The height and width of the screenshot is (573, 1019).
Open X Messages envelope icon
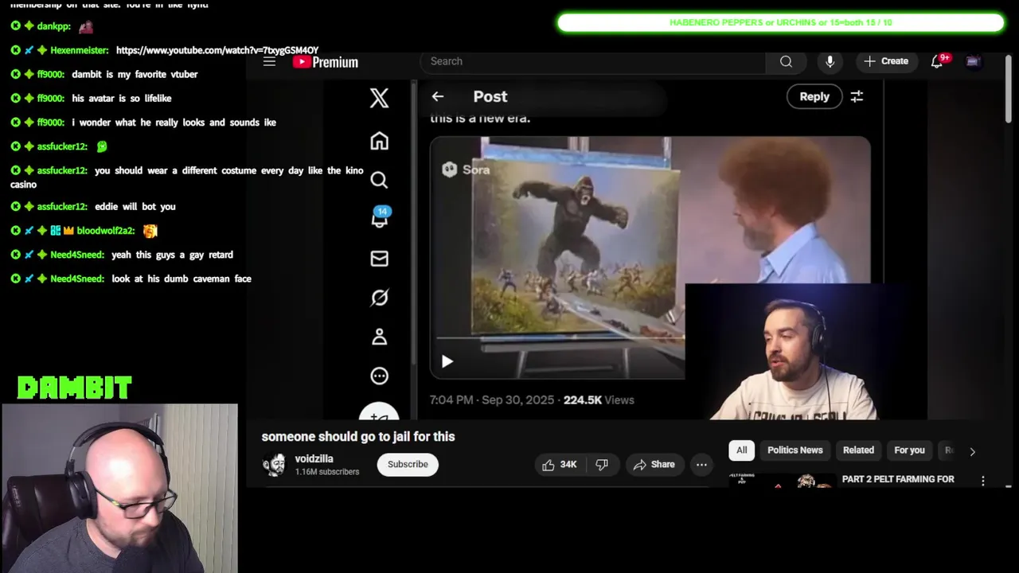[379, 259]
